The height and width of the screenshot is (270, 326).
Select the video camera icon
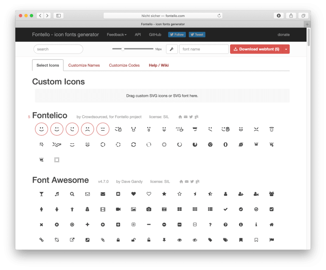118,209
